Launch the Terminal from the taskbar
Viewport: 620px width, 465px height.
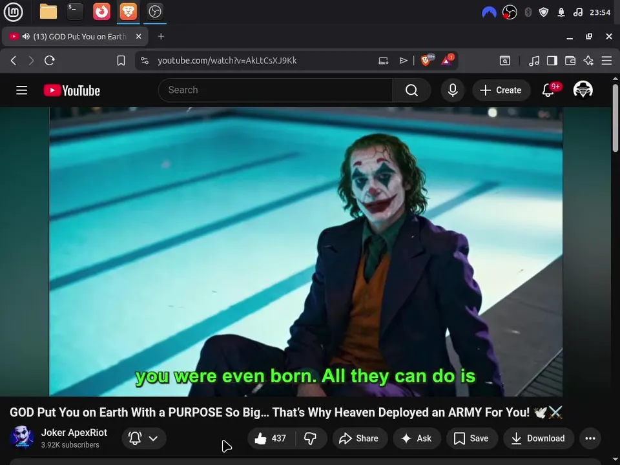pyautogui.click(x=75, y=12)
